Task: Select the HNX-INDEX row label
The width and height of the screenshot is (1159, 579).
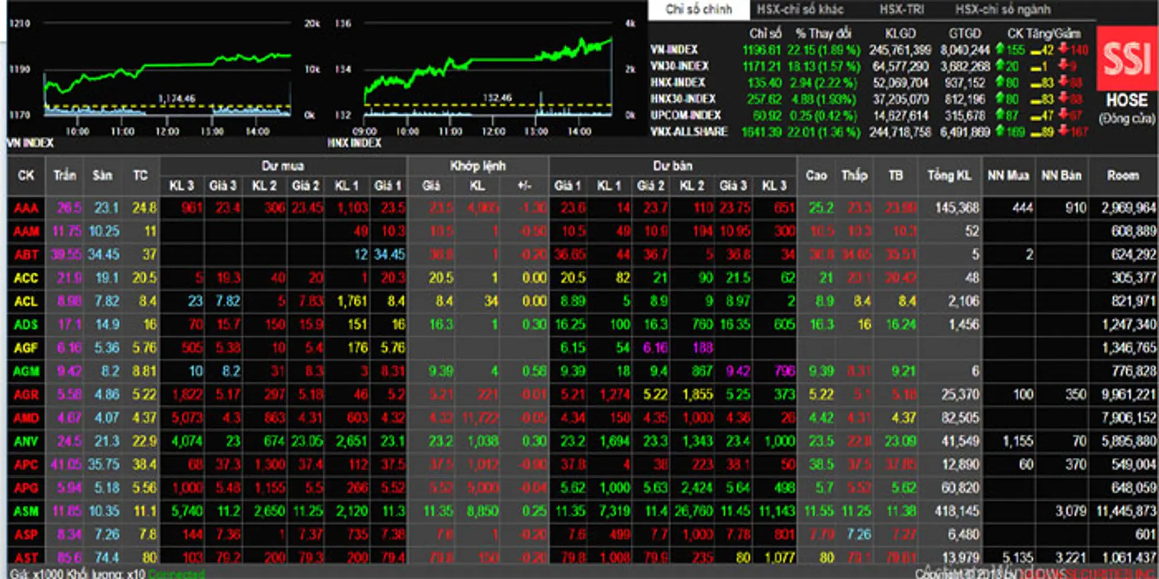Action: 677,83
